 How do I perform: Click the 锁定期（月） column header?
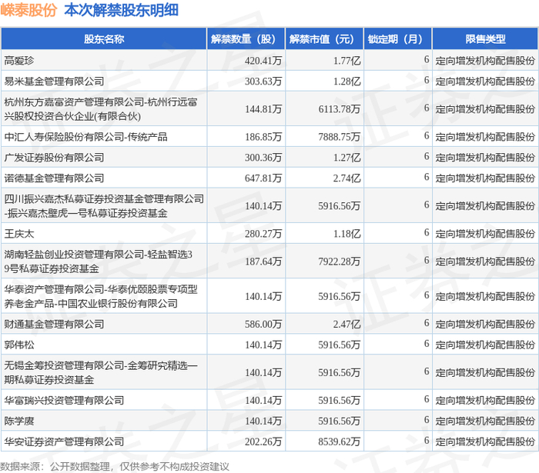pyautogui.click(x=398, y=38)
